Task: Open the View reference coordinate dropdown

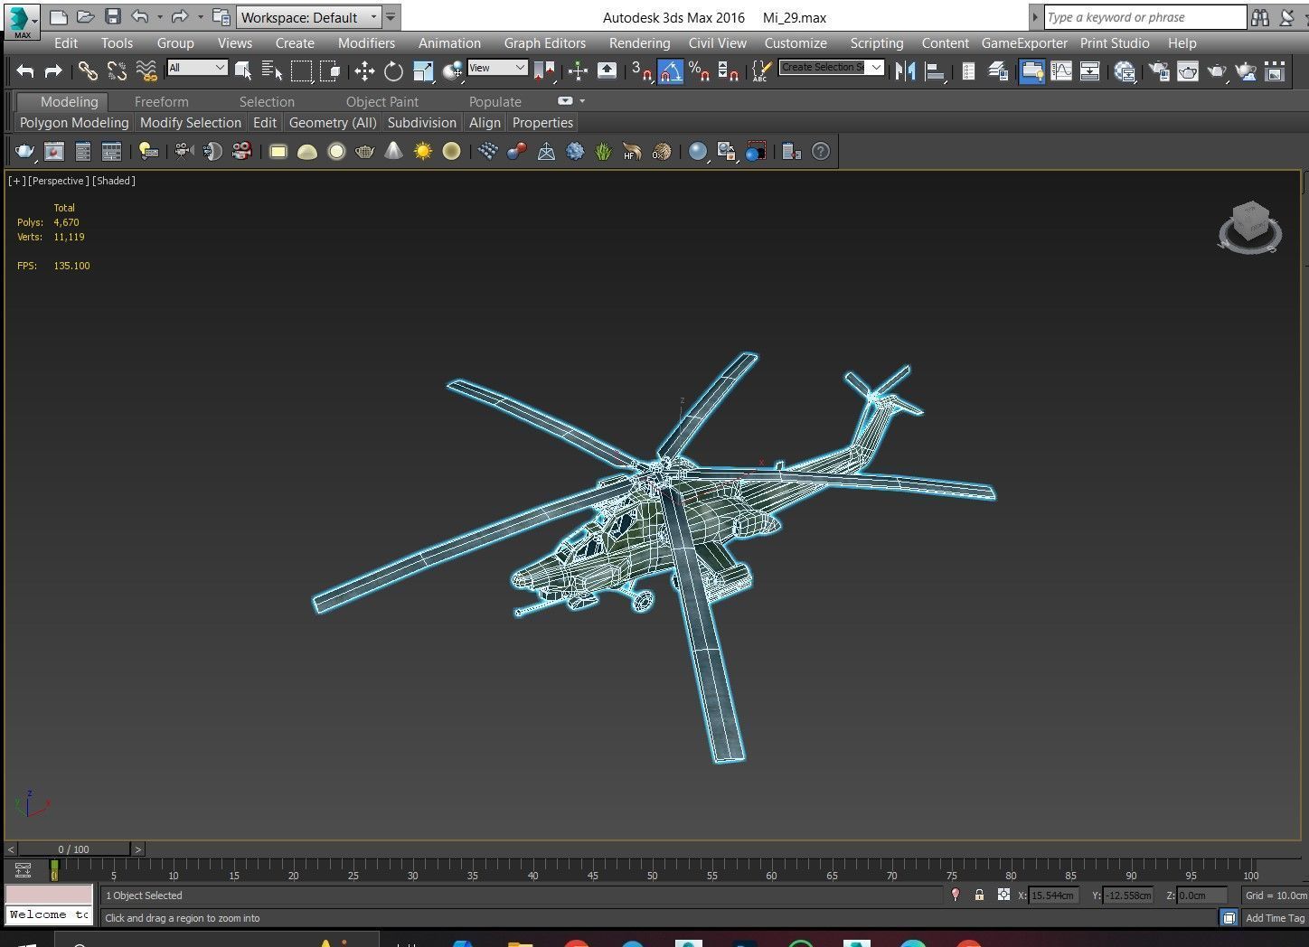Action: [497, 67]
